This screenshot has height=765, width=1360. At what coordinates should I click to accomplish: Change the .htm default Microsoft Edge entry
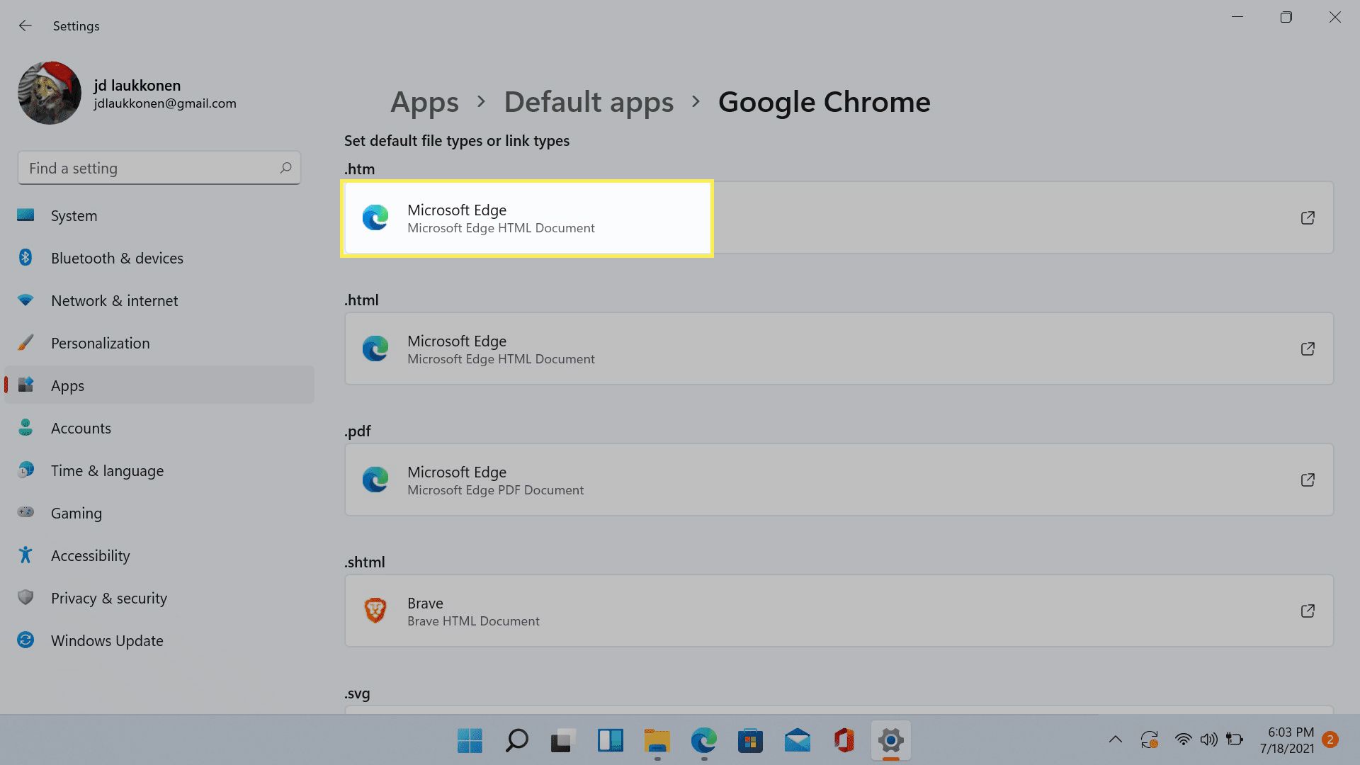[839, 218]
